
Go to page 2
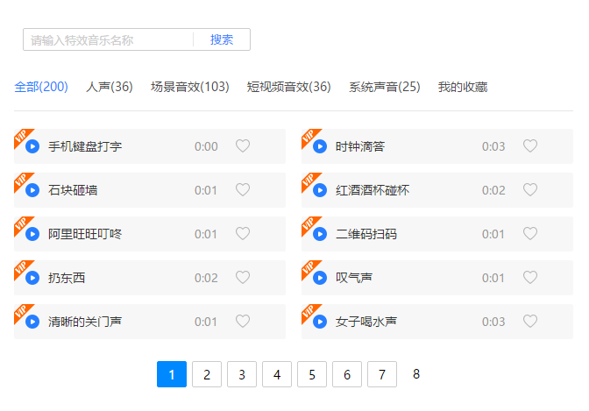pyautogui.click(x=207, y=374)
